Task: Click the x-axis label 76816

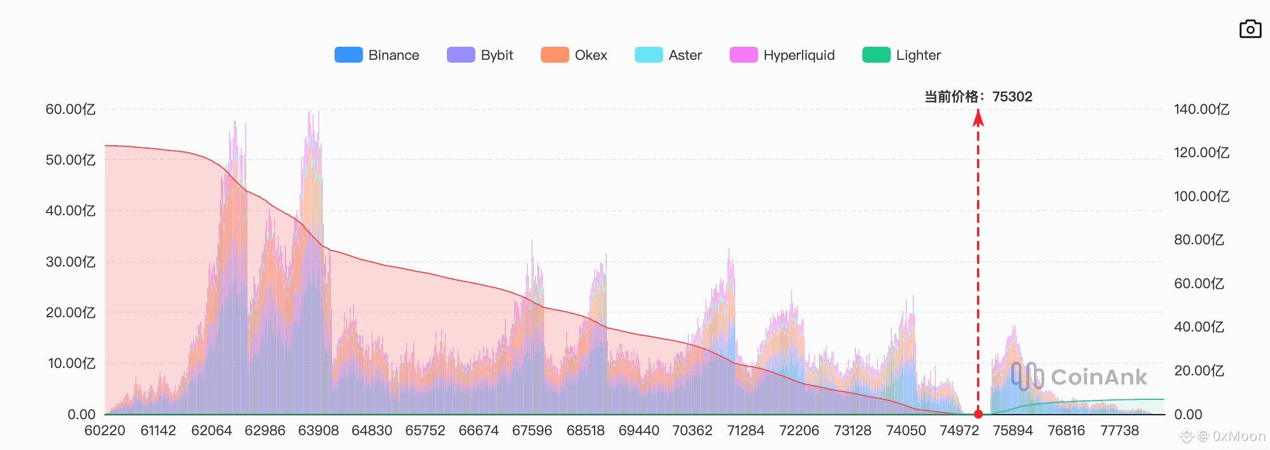Action: [x=1067, y=431]
